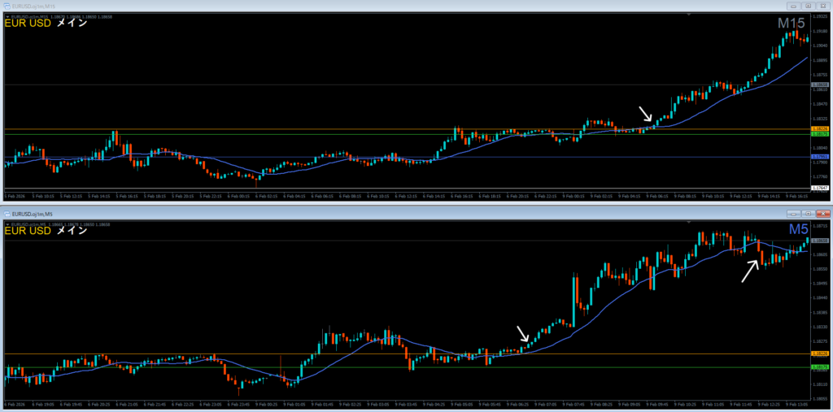
Task: Close the M5 chart window
Action: pos(821,213)
